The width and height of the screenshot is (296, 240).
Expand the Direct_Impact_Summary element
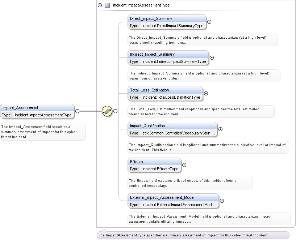click(x=209, y=22)
